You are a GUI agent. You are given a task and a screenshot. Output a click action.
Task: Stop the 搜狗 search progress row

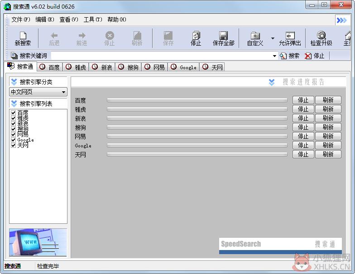pyautogui.click(x=303, y=127)
